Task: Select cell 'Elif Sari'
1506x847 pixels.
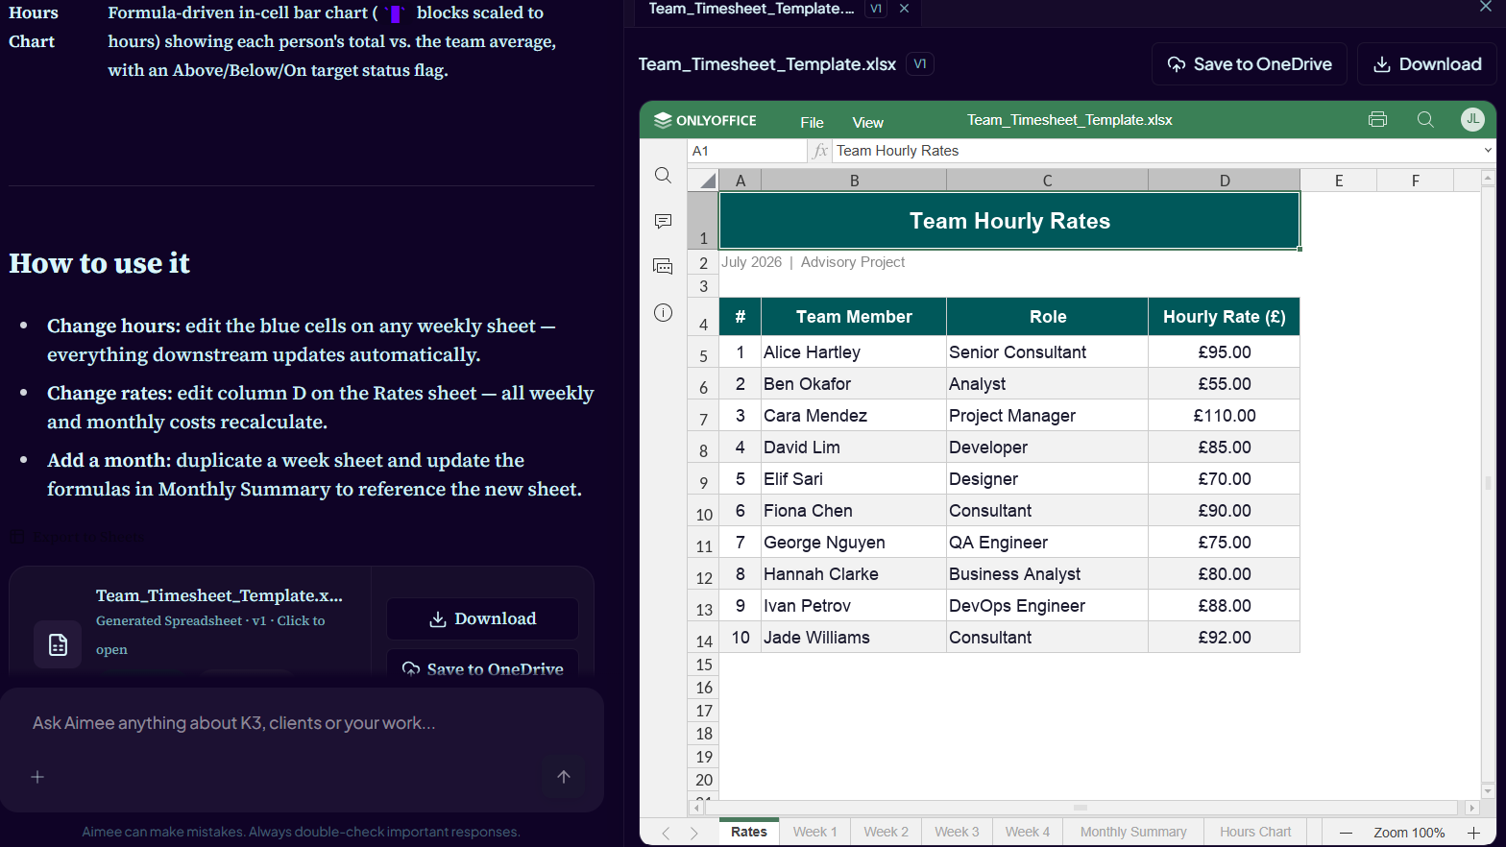Action: 854,479
